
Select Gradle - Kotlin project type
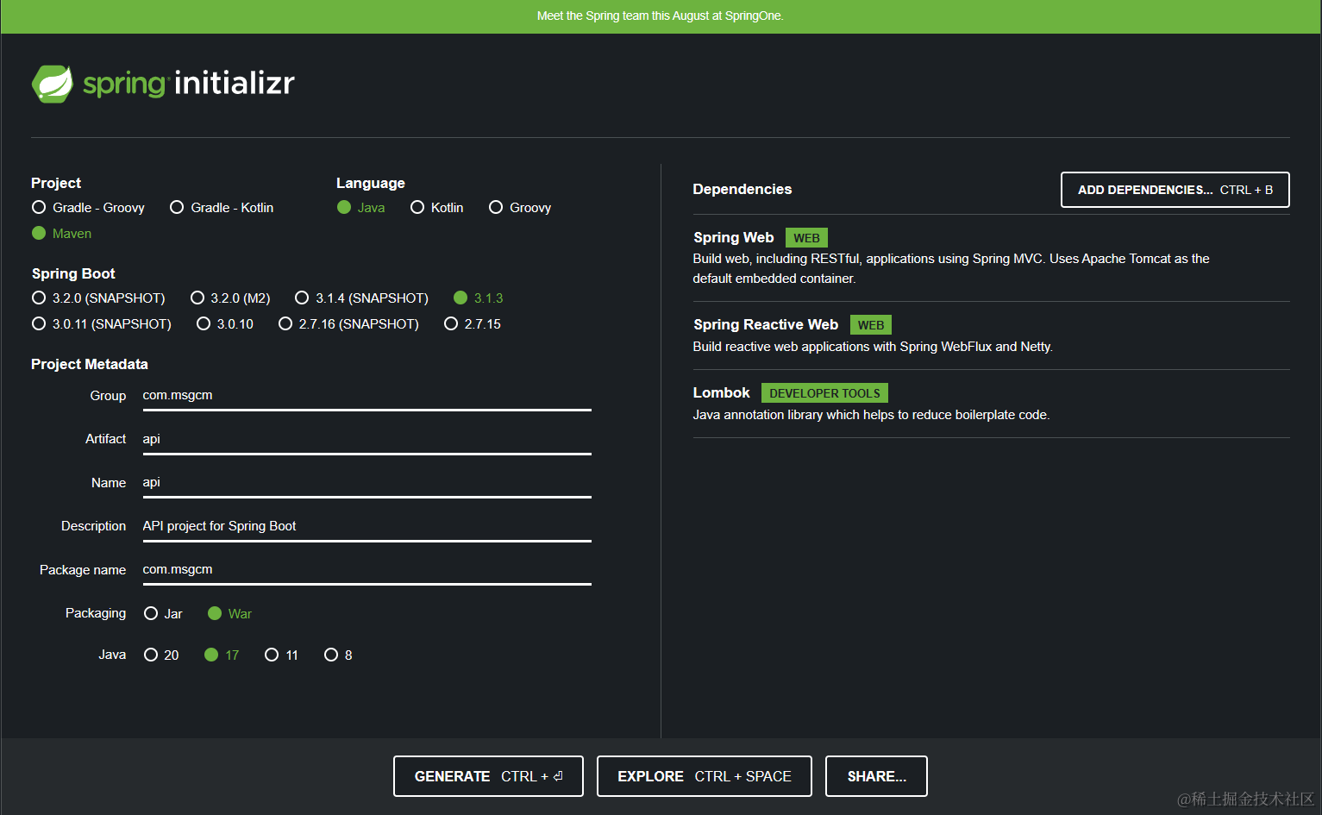pyautogui.click(x=222, y=208)
